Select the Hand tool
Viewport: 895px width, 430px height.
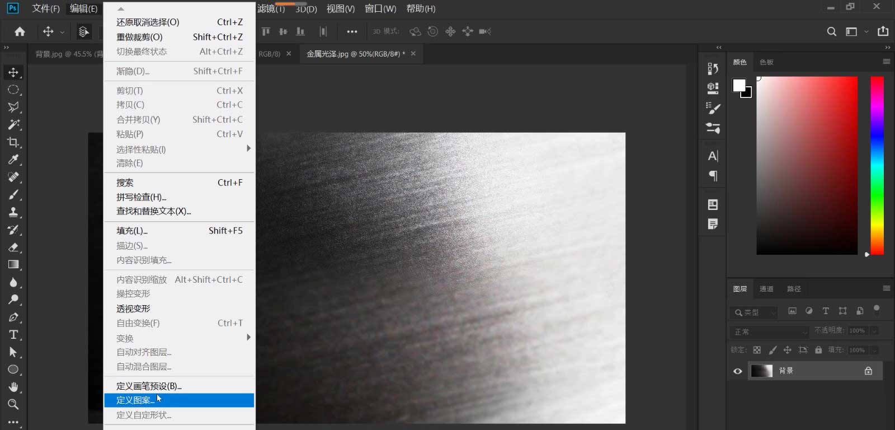point(13,387)
